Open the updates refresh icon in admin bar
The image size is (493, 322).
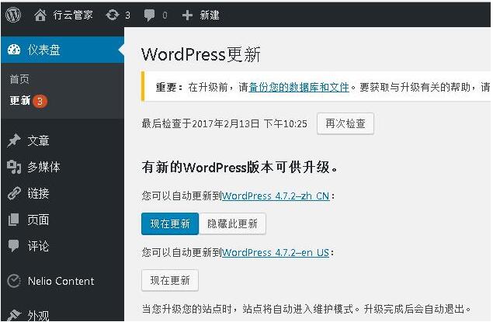[113, 15]
